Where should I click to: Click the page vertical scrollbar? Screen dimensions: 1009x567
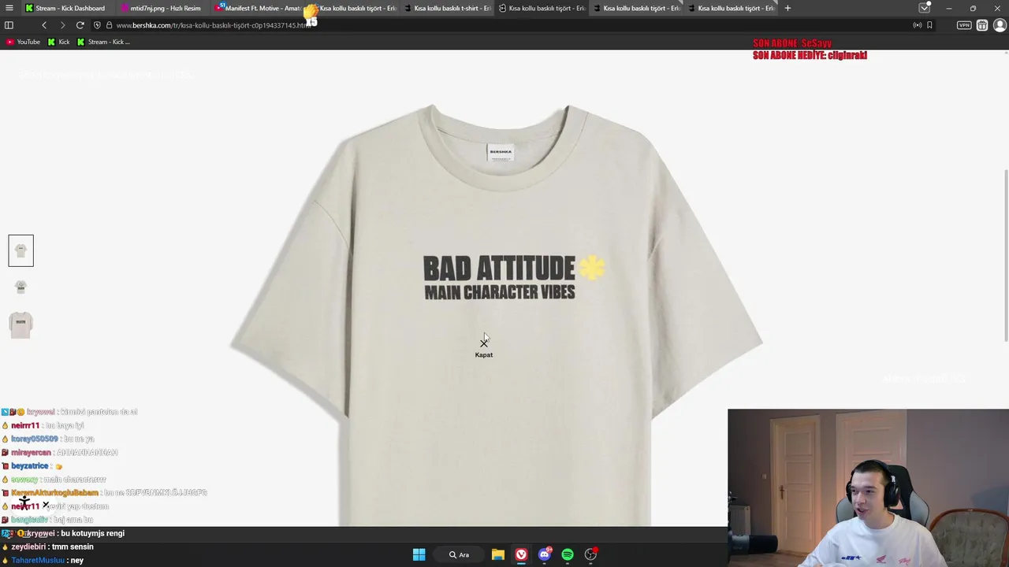[1006, 254]
